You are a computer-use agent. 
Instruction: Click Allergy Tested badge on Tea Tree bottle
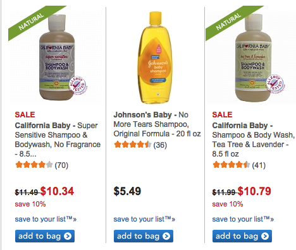click(x=275, y=84)
